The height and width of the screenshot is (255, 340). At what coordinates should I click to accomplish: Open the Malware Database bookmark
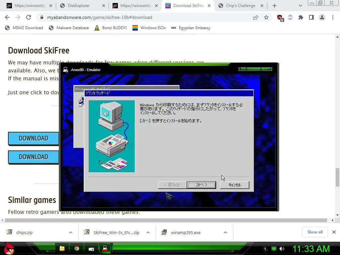coord(69,28)
